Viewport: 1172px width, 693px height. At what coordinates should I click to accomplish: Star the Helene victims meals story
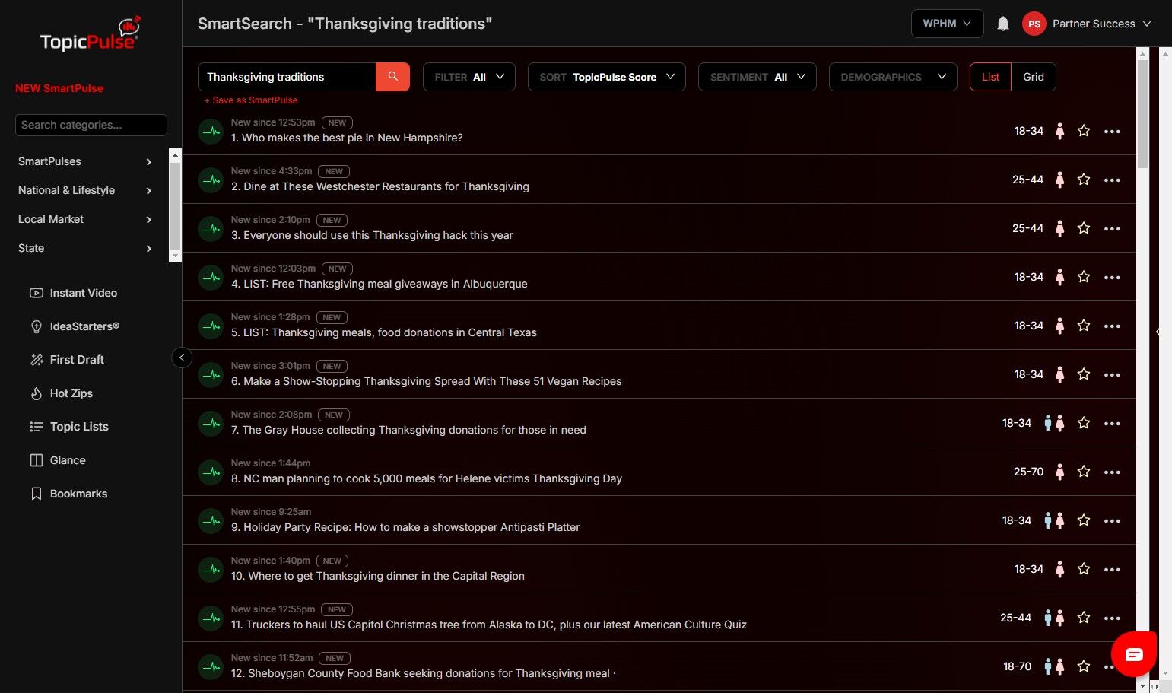point(1084,472)
